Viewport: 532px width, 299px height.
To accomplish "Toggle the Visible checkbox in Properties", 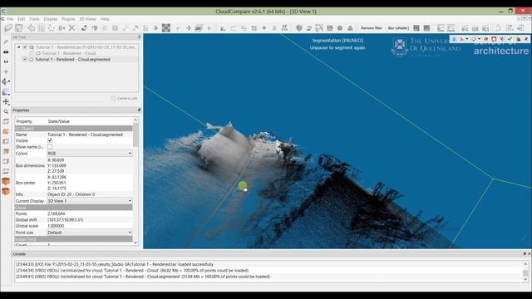I will pyautogui.click(x=50, y=140).
